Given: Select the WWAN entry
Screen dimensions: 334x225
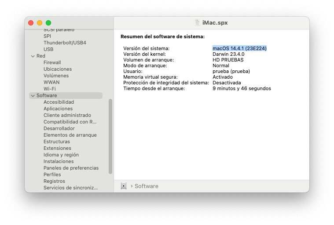Looking at the screenshot, I should tap(51, 82).
